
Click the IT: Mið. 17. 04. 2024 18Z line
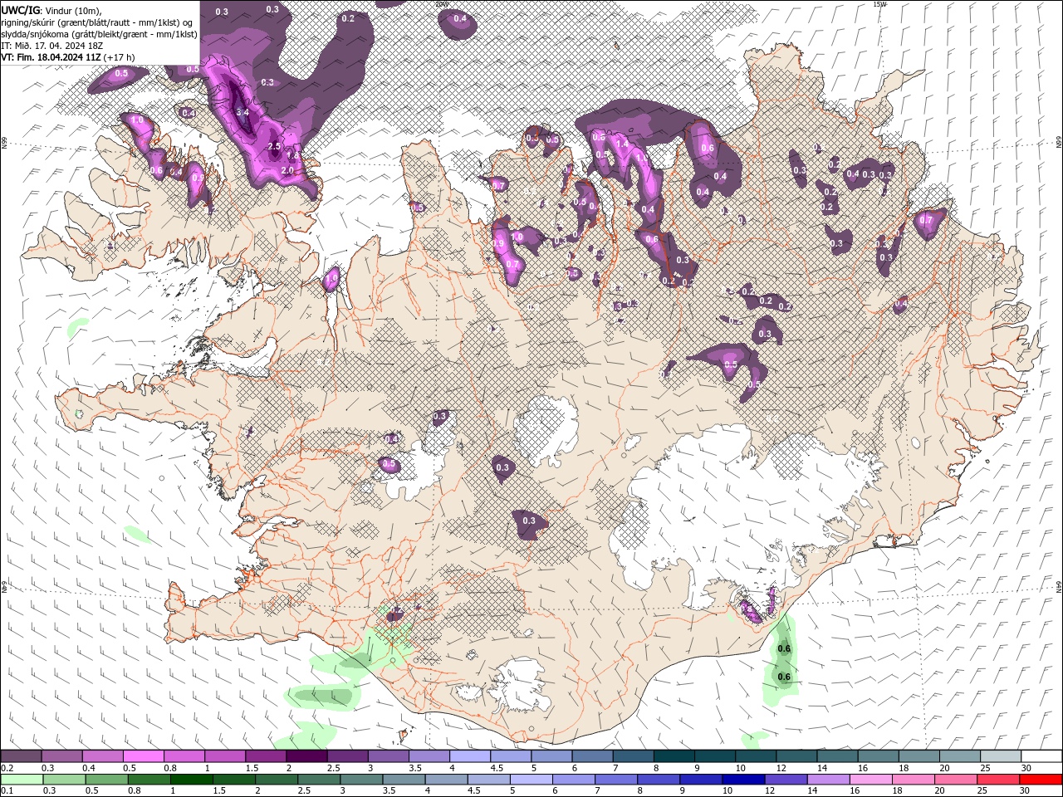pos(52,46)
